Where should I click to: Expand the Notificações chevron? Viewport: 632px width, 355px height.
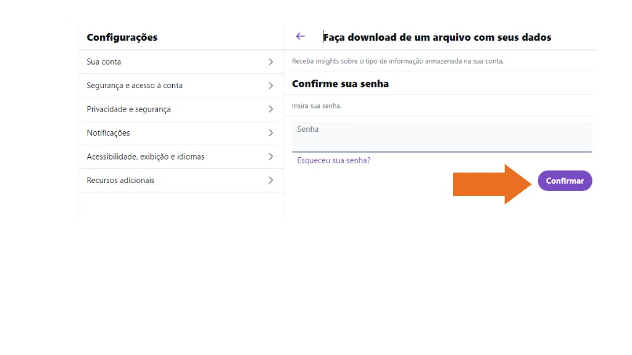click(x=272, y=133)
